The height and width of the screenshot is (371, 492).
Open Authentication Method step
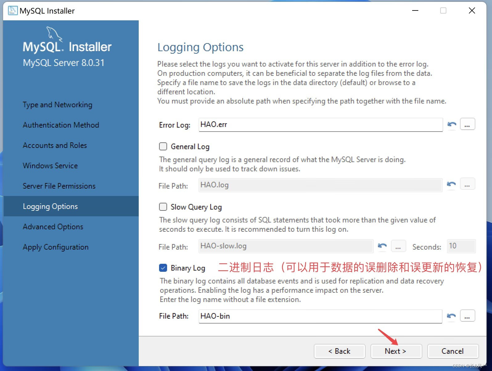click(61, 125)
